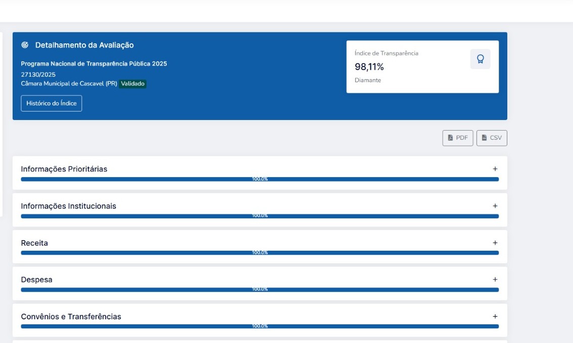This screenshot has height=343, width=573.
Task: Click the Informações Prioritárias progress bar
Action: 260,179
